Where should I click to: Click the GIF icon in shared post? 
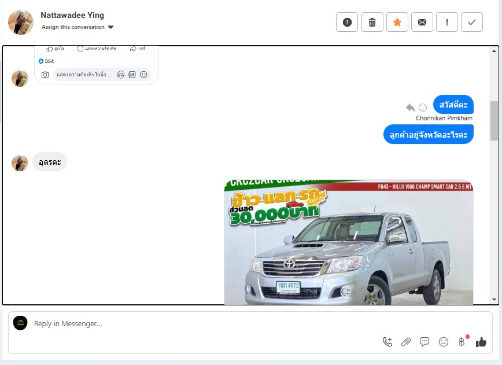[x=132, y=75]
